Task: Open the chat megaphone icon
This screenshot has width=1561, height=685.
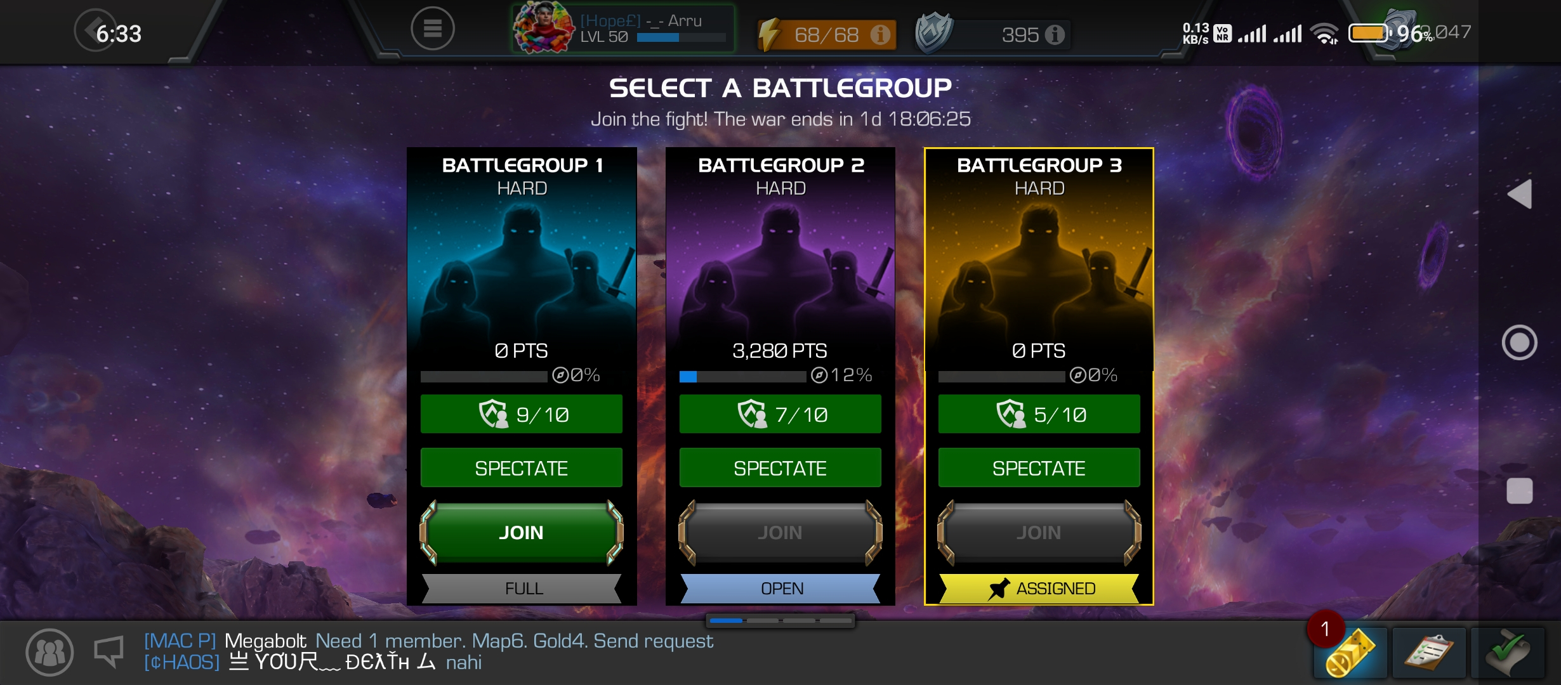Action: [x=109, y=652]
